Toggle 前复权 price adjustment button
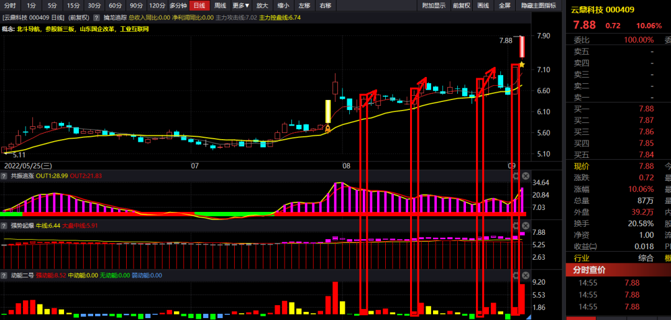The image size is (671, 320). (461, 6)
